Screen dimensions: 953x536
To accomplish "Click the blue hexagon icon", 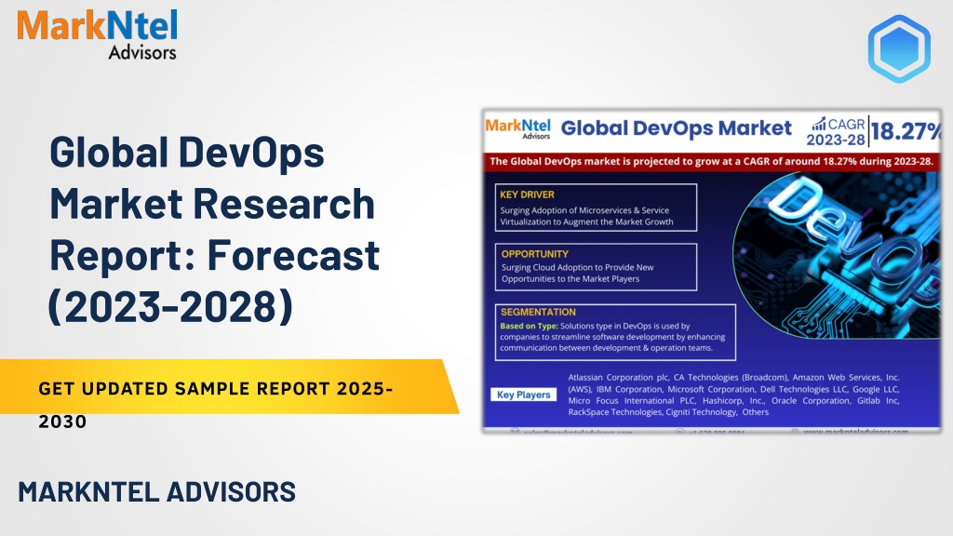I will 899,48.
